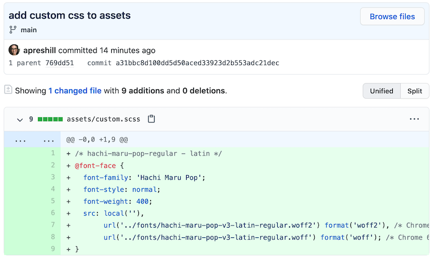Open the '1 changed file' link

75,91
